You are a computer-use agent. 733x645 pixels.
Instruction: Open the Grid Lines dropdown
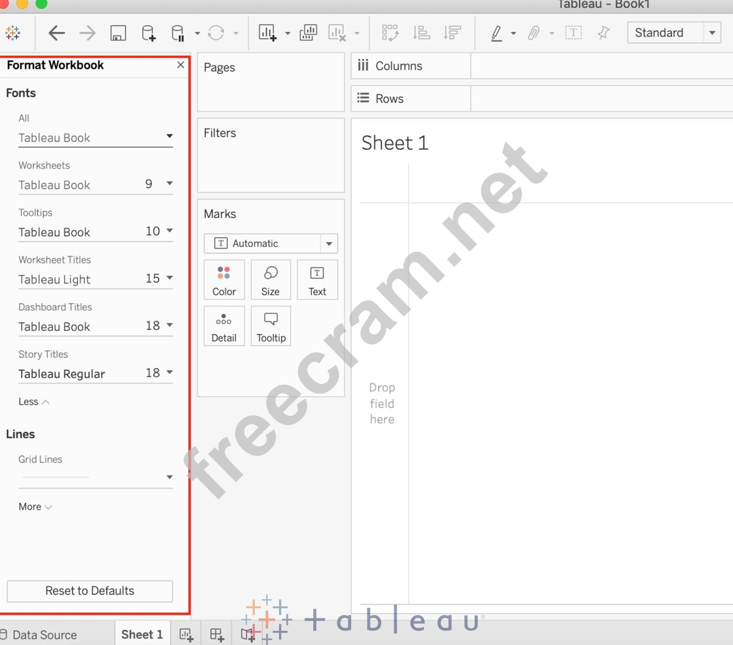tap(96, 477)
